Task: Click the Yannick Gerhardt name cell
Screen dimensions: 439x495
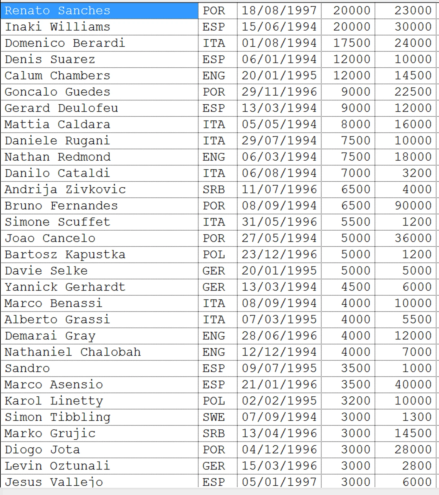Action: tap(99, 287)
